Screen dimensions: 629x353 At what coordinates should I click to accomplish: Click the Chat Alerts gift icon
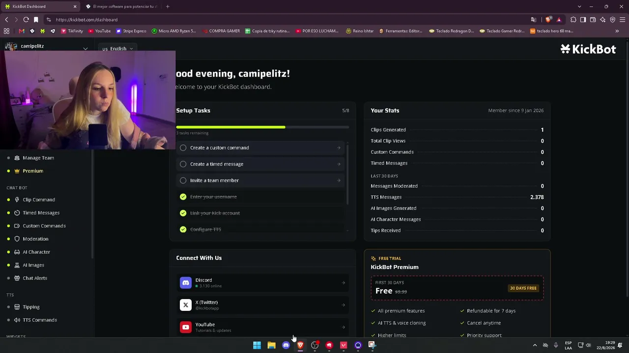17,278
